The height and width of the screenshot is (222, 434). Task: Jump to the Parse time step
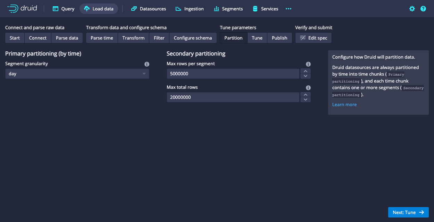102,38
